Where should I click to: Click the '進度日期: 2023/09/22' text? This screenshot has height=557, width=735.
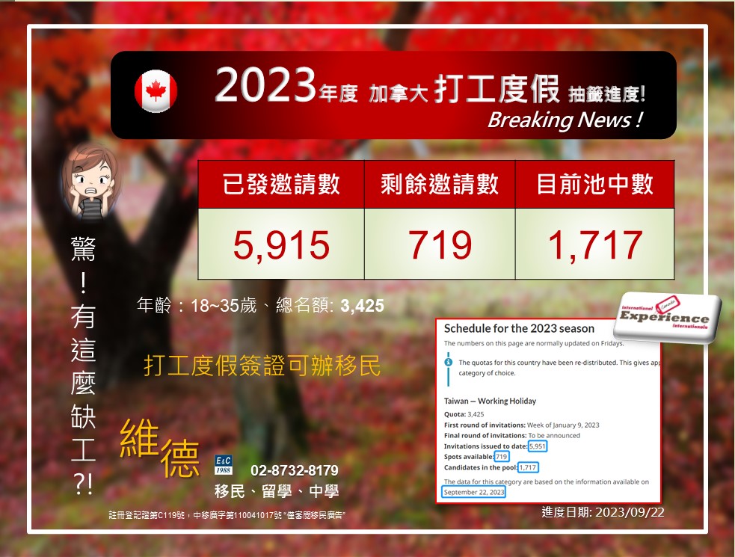603,512
